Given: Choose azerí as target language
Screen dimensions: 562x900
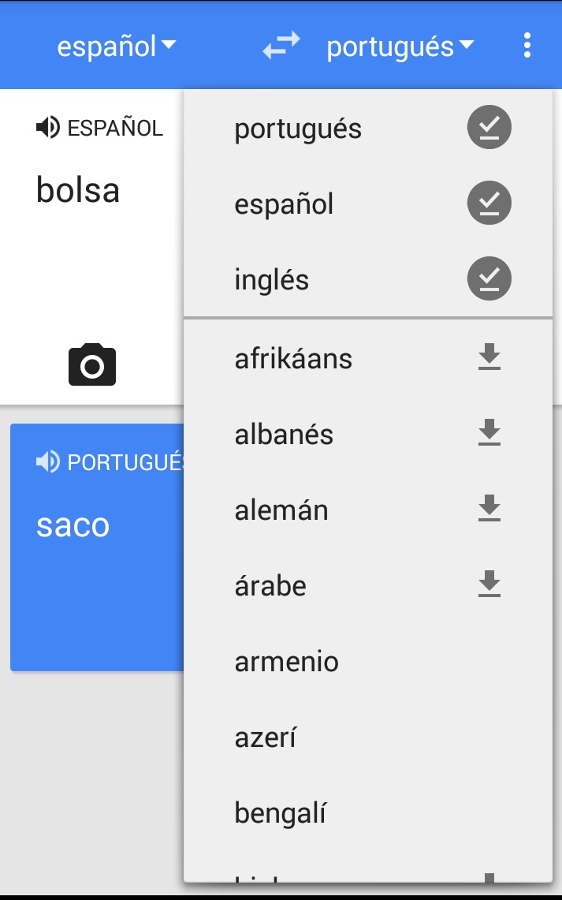Looking at the screenshot, I should (266, 738).
